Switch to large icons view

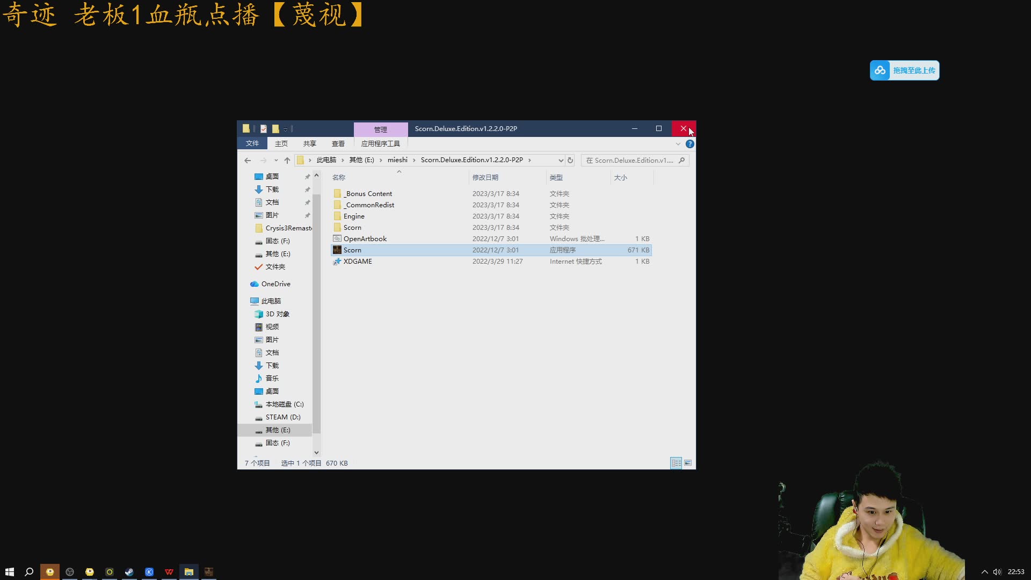[688, 463]
